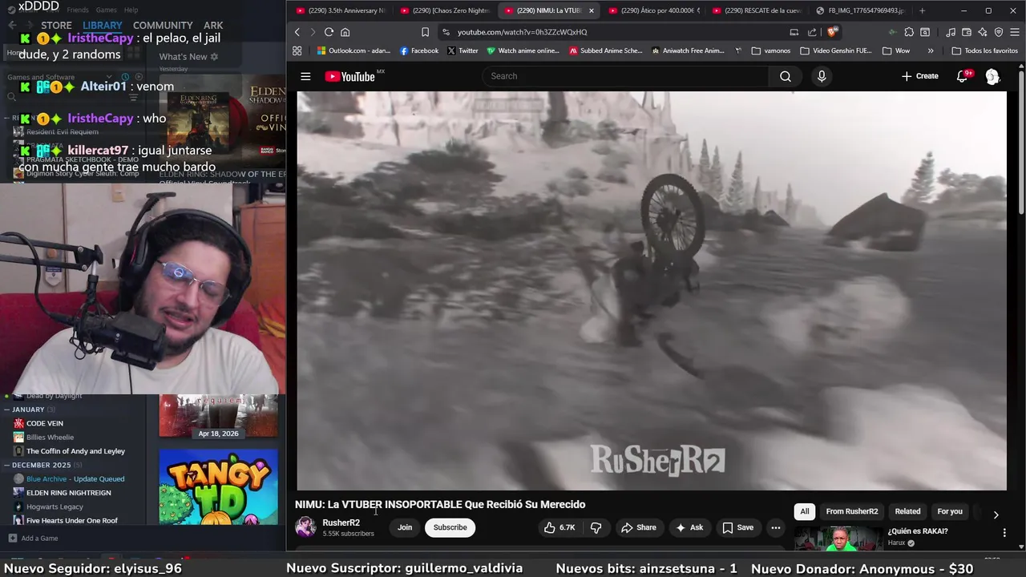The image size is (1026, 577).
Task: Collapse the JANUARY group in Steam library
Action: click(7, 410)
